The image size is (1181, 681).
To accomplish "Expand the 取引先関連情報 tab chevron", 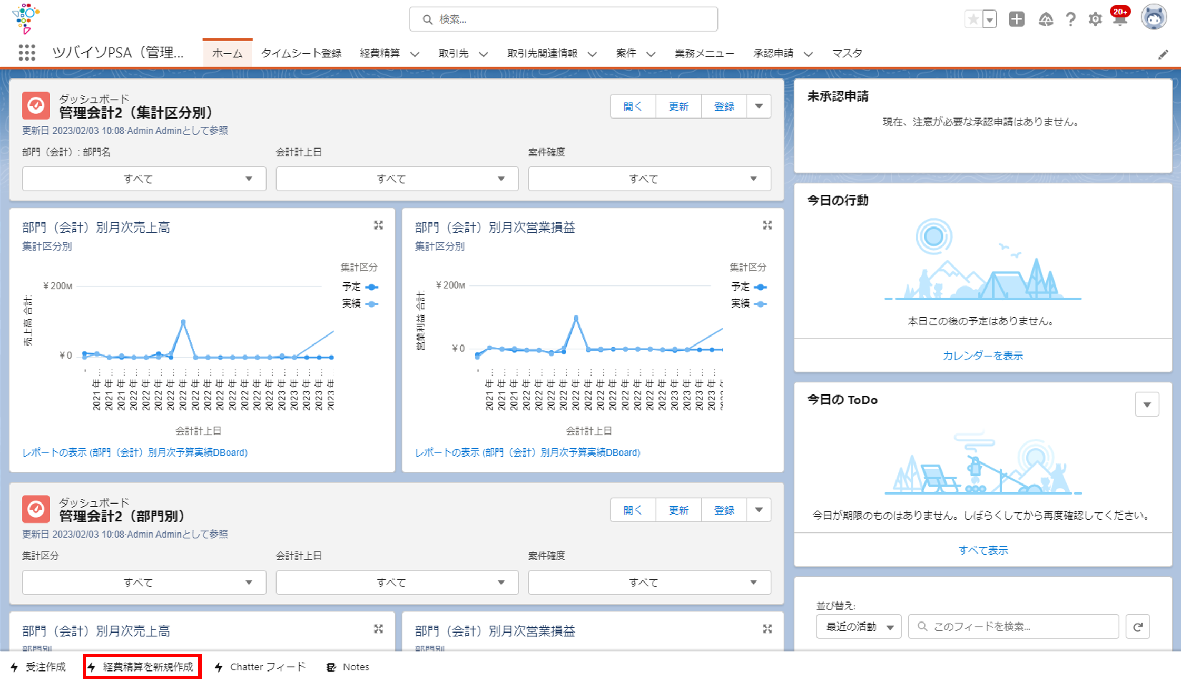I will (593, 54).
